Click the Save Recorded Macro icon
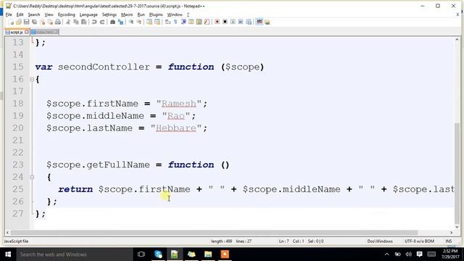Viewport: 464px width, 261px height. click(x=249, y=22)
